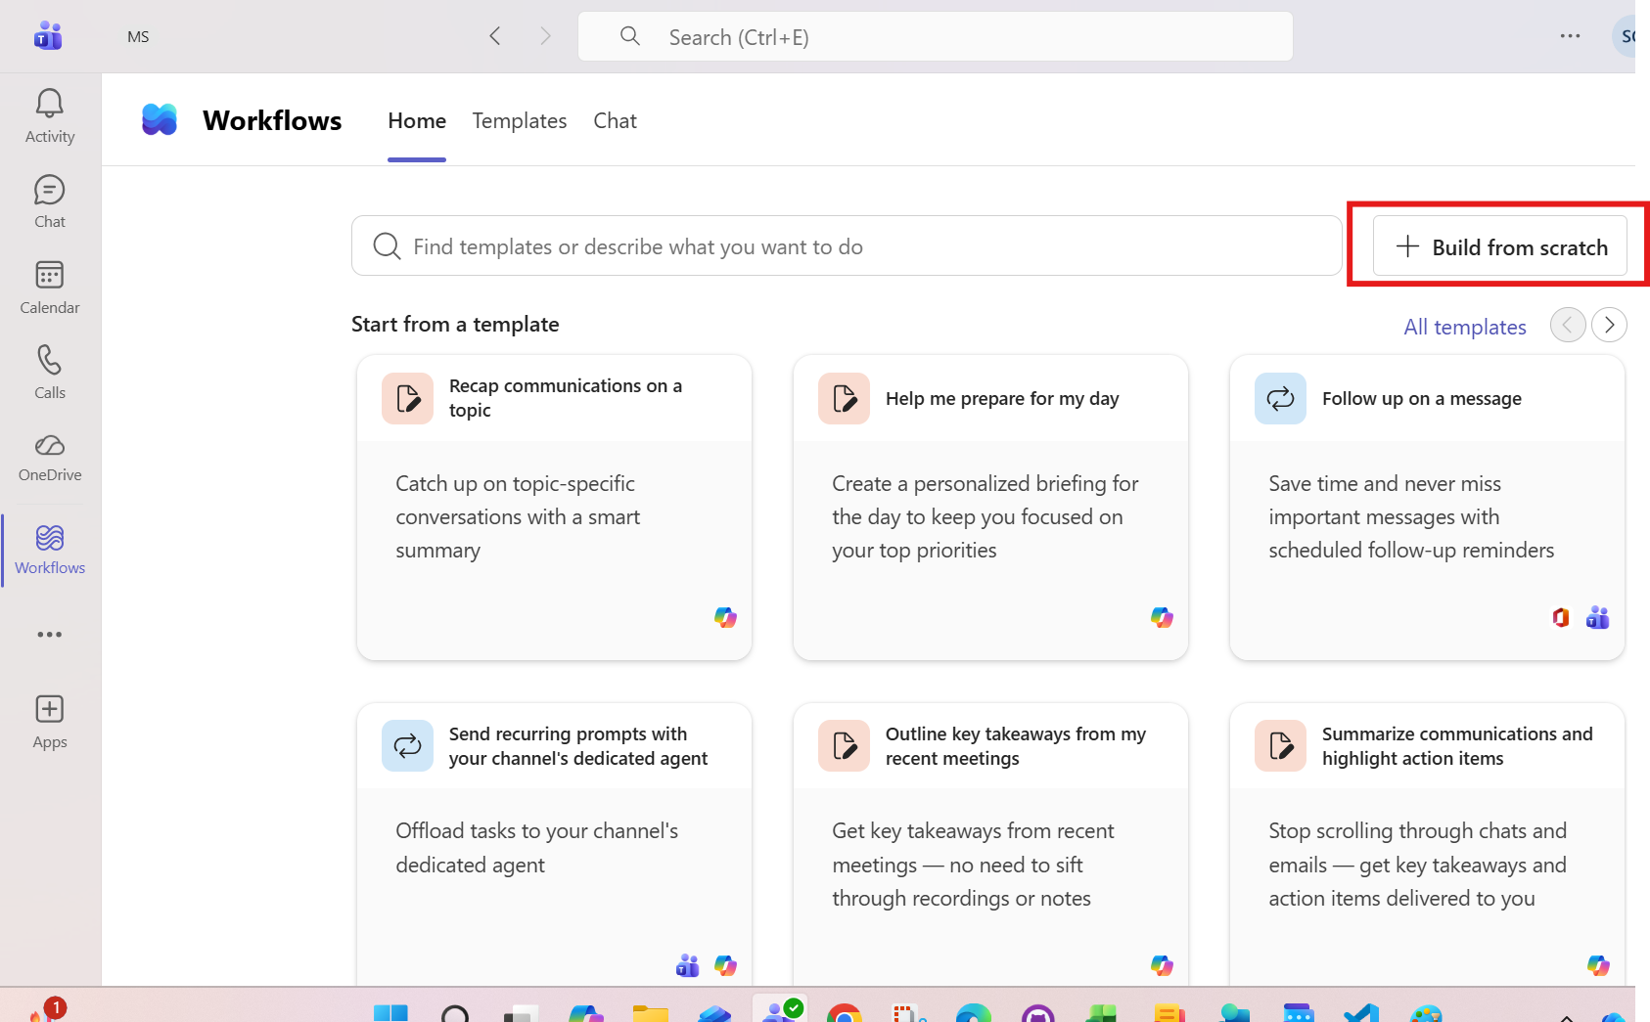Image resolution: width=1650 pixels, height=1022 pixels.
Task: Open Windows Start menu on taskbar
Action: pos(390,1013)
